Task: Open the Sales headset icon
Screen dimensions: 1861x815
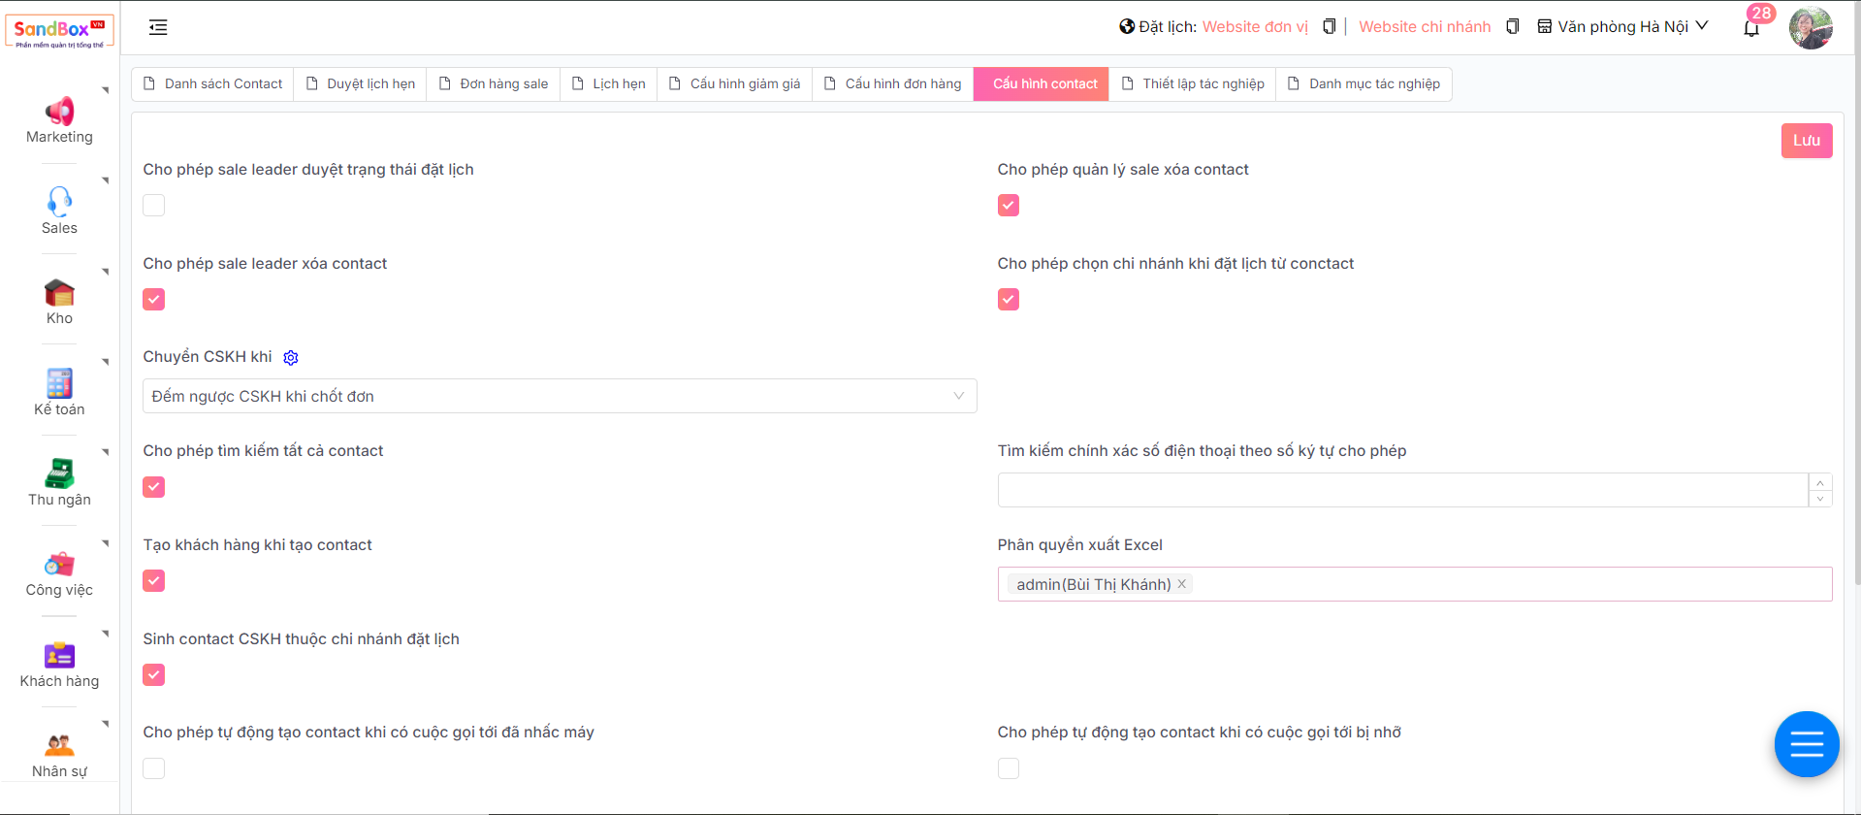Action: pyautogui.click(x=59, y=202)
